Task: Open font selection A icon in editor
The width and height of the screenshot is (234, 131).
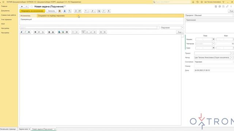Action: point(29,32)
